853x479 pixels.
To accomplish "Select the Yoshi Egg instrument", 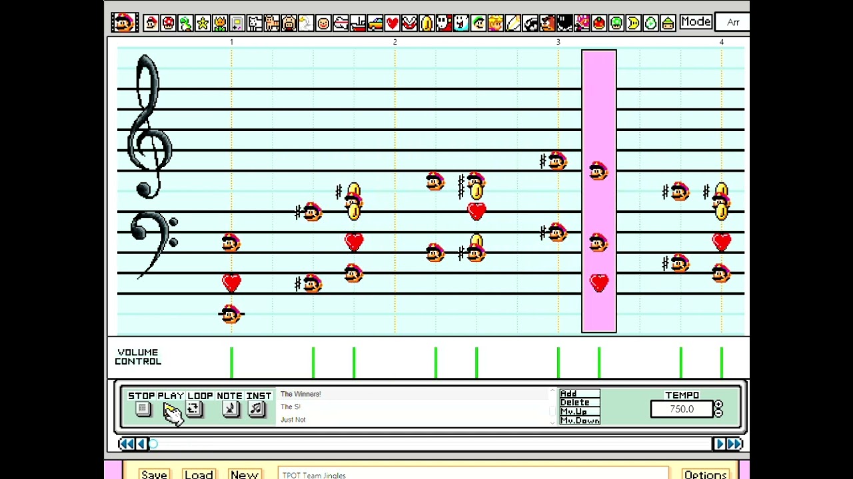I will point(650,23).
